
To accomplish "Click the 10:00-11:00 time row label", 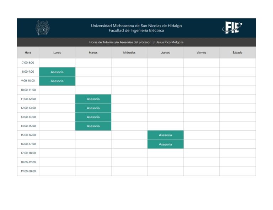I will point(28,90).
